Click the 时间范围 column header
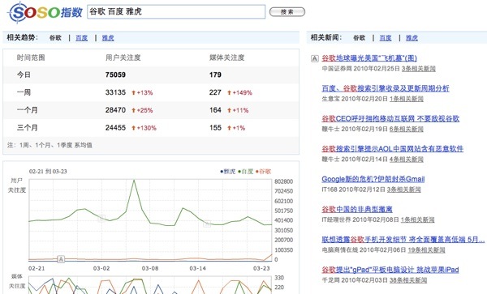Viewport: 487px width, 294px height. click(x=31, y=58)
